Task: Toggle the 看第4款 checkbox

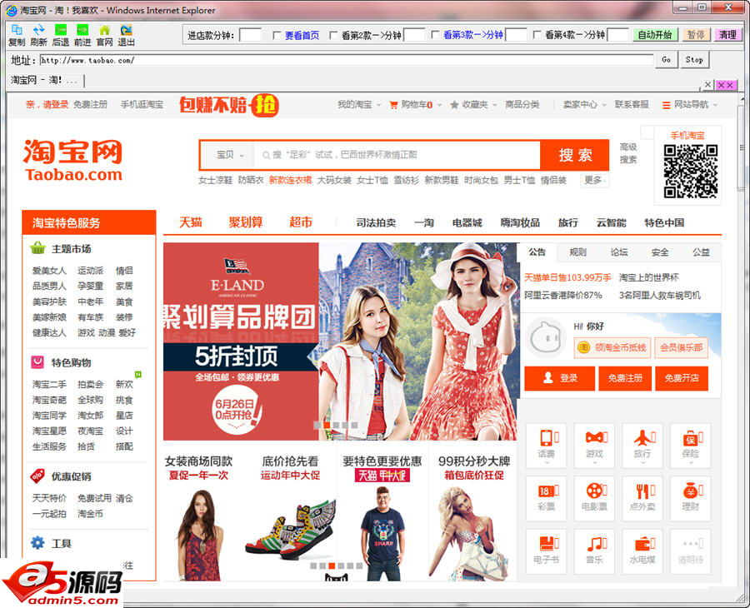Action: coord(537,35)
